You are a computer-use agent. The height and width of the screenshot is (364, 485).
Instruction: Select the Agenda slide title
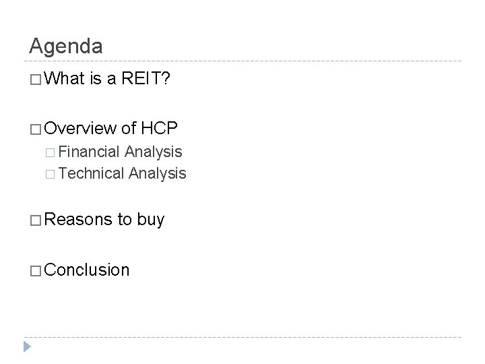coord(66,46)
